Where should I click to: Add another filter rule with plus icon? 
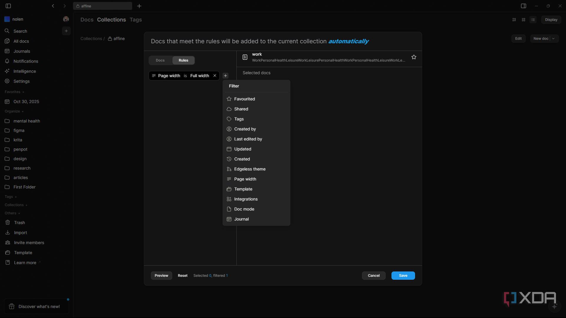click(226, 76)
